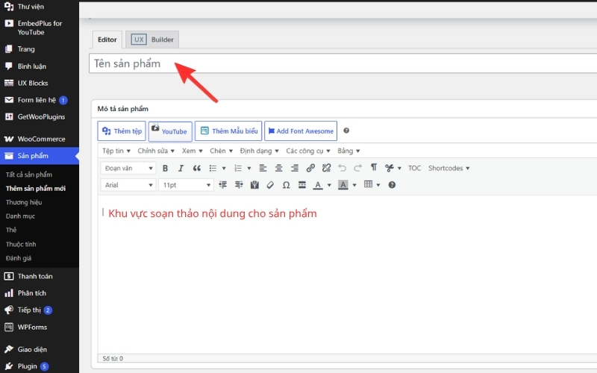Open Danh mục submenu item
The image size is (597, 373).
[21, 216]
